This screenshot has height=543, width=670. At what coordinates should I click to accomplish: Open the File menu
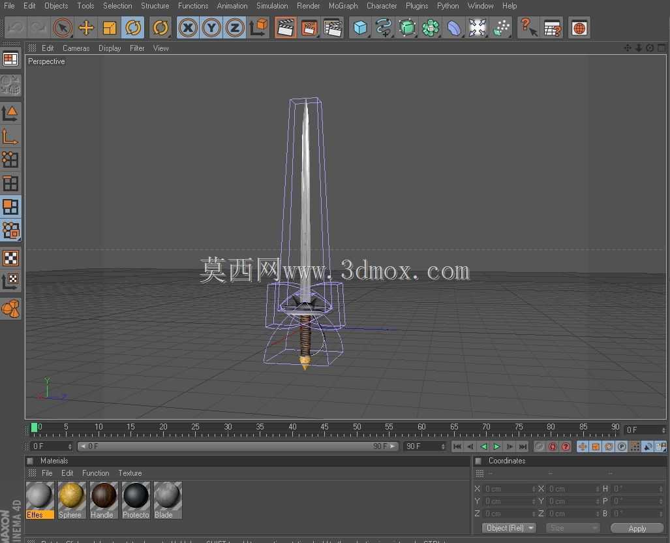[x=9, y=6]
